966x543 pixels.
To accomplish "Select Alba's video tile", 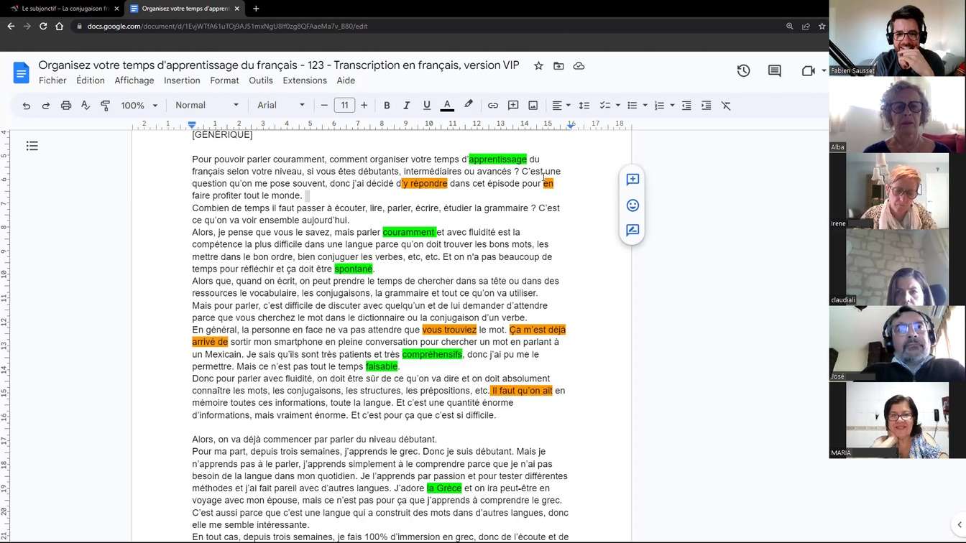I will click(889, 114).
